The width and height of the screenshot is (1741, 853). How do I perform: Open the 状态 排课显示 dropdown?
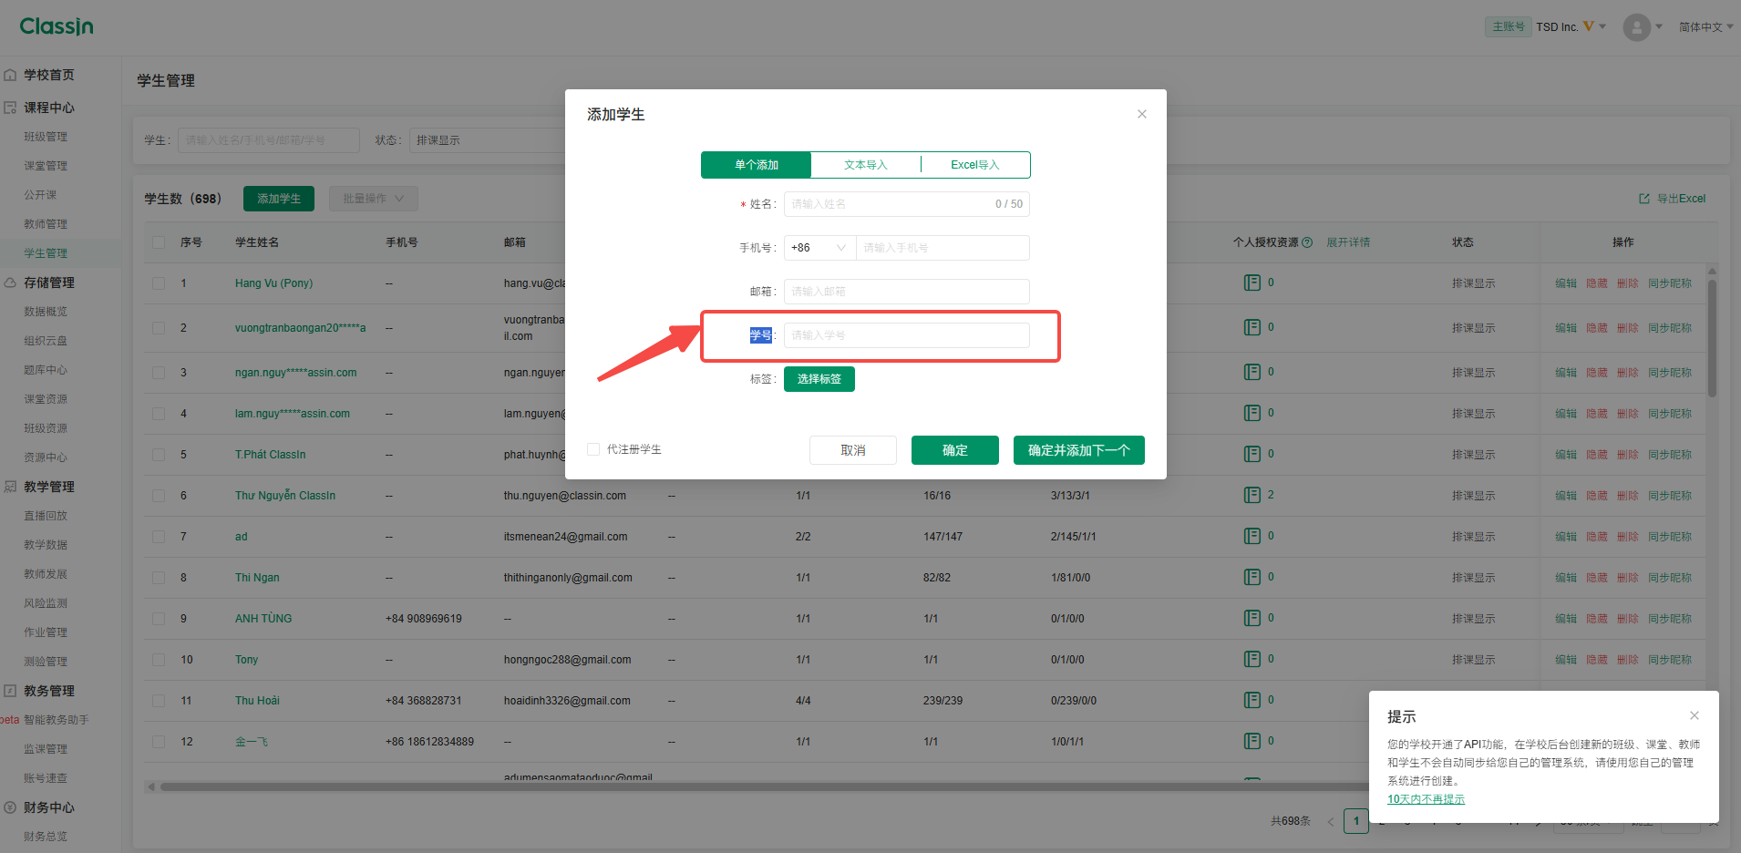pos(487,140)
